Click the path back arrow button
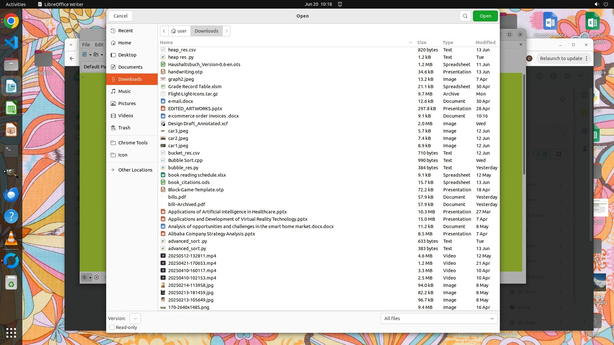This screenshot has height=345, width=614. (164, 31)
